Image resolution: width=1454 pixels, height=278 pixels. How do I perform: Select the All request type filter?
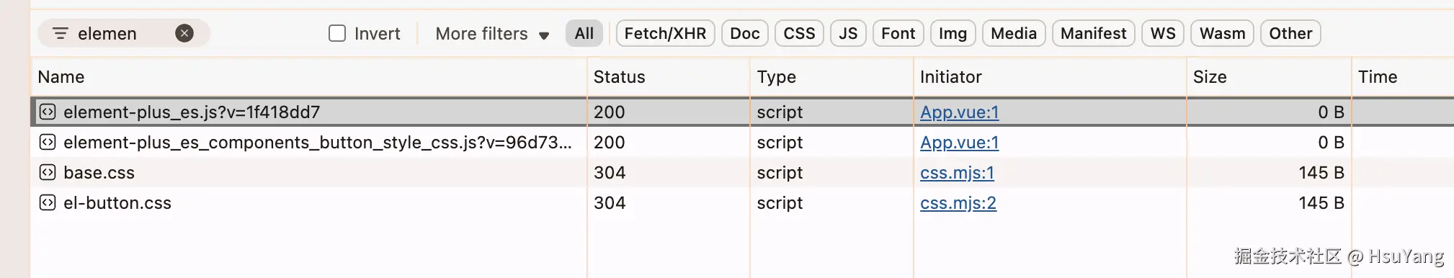pos(584,33)
